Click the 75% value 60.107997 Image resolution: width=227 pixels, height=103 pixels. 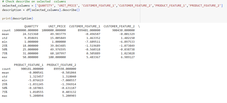[58, 53]
